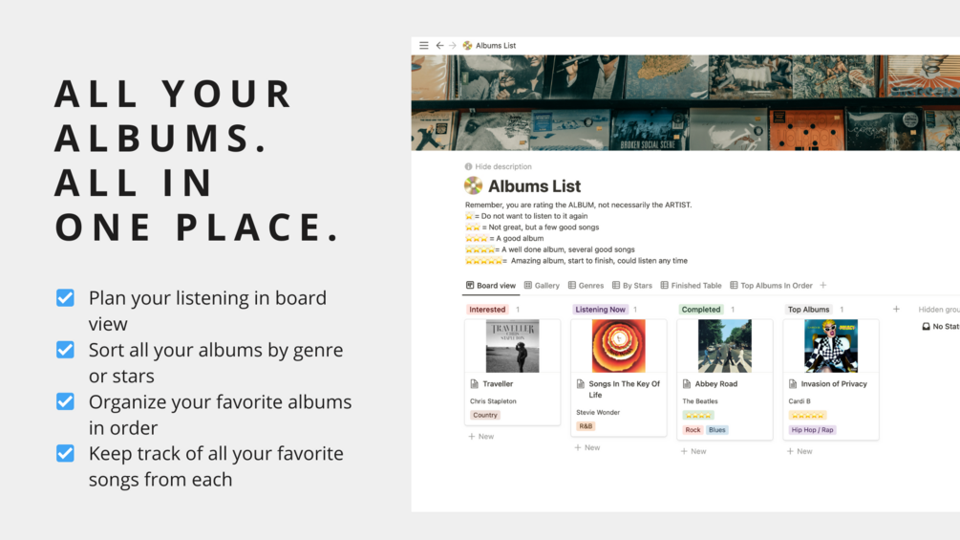The image size is (960, 540).
Task: Add a new view with plus icon
Action: 823,286
